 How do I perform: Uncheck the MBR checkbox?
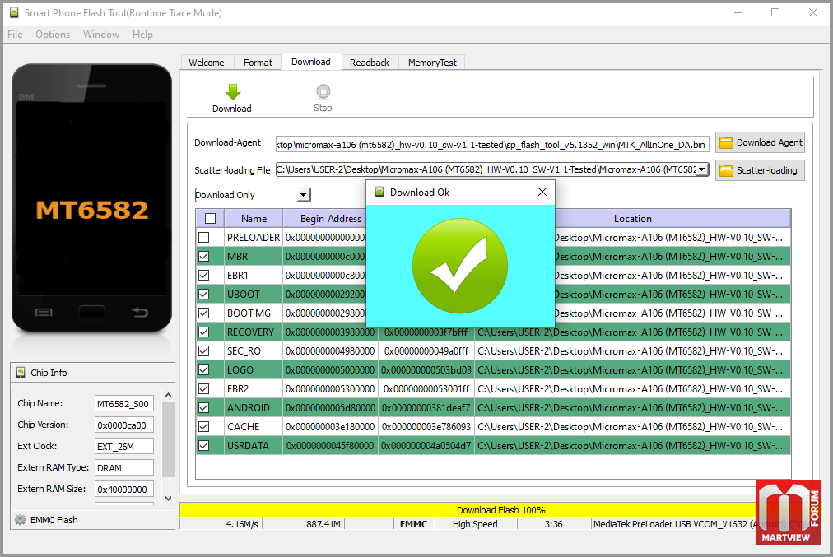(x=203, y=257)
